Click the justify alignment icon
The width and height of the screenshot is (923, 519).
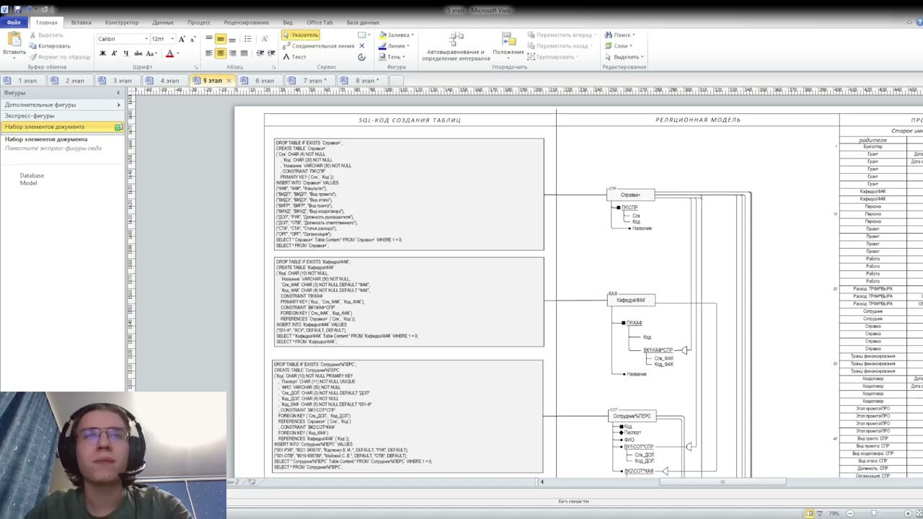[x=244, y=53]
